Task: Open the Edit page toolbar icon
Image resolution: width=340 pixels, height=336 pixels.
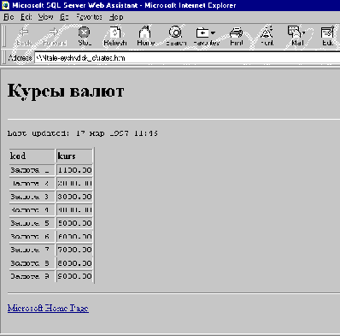Action: (327, 32)
